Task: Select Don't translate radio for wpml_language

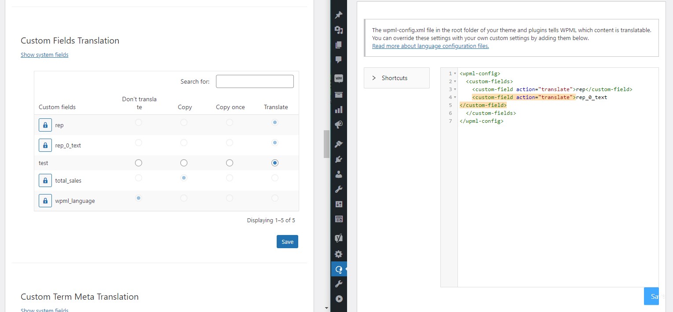Action: [139, 198]
